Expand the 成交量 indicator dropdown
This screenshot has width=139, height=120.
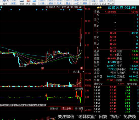tap(83, 71)
